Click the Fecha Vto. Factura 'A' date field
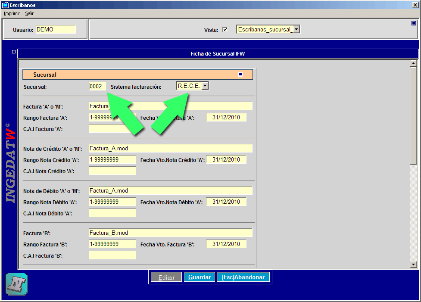421x302 pixels. [x=226, y=117]
